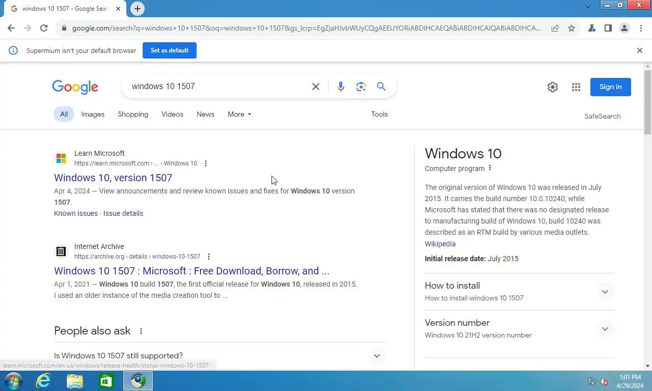The image size is (652, 391).
Task: Open more options beside Computer program
Action: (x=490, y=168)
